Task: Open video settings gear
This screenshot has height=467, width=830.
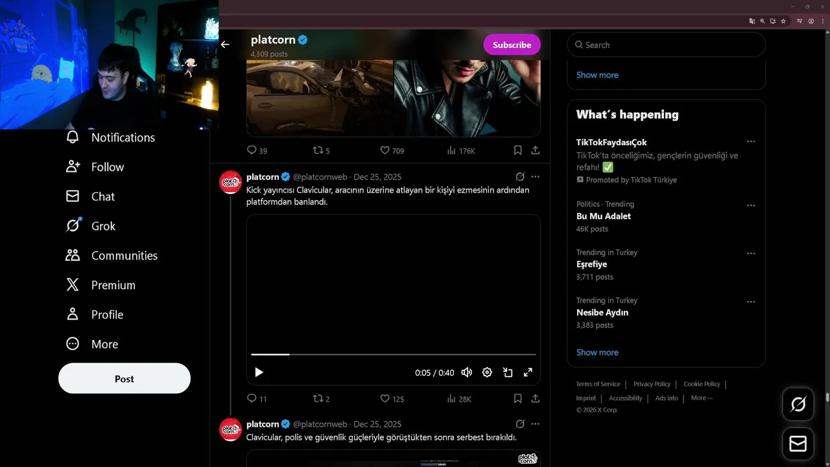Action: (487, 372)
